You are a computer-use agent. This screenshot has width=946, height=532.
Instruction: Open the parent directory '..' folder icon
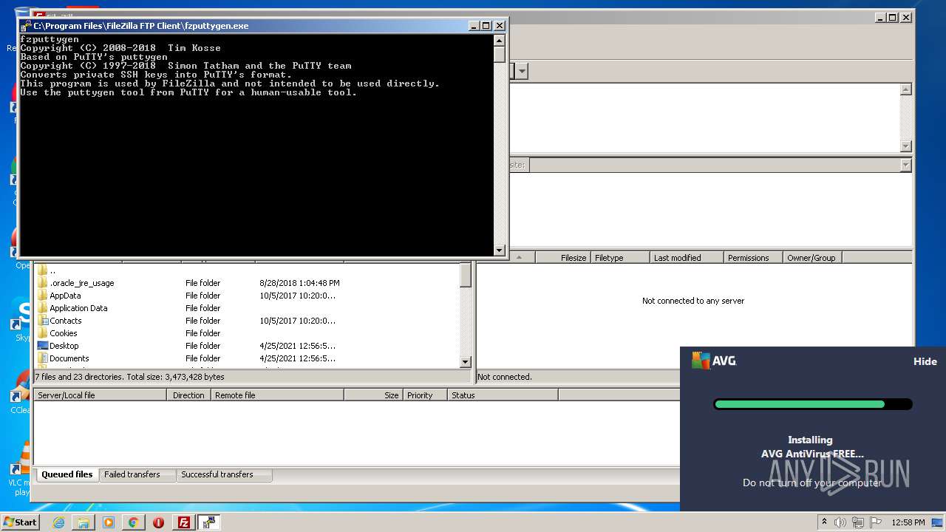coord(42,270)
